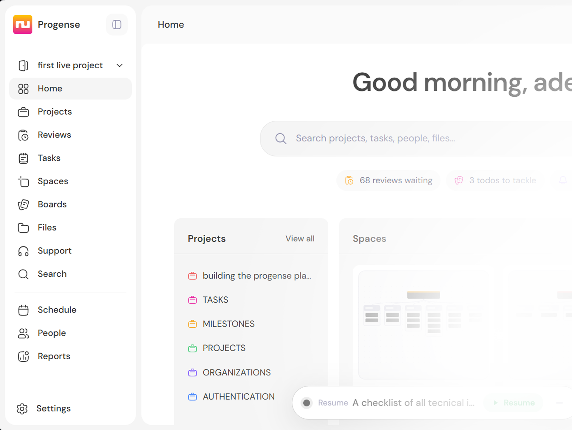Click the Search magnifier icon in sidebar
The height and width of the screenshot is (430, 572).
[x=23, y=274]
